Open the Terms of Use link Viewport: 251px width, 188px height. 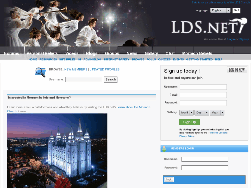[x=215, y=133]
